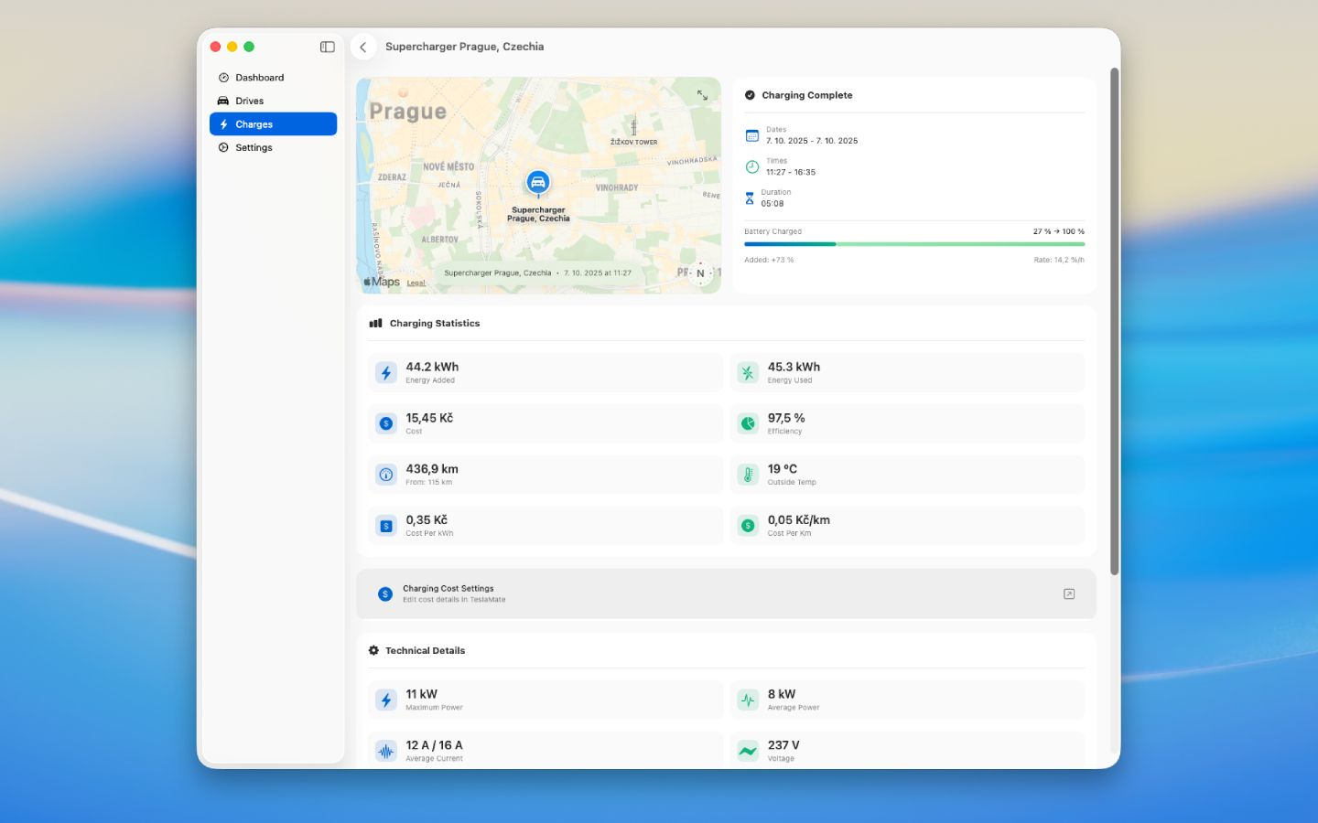Screen dimensions: 1318x823
Task: Click the '0,05 Kč/km' value
Action: pyautogui.click(x=799, y=520)
